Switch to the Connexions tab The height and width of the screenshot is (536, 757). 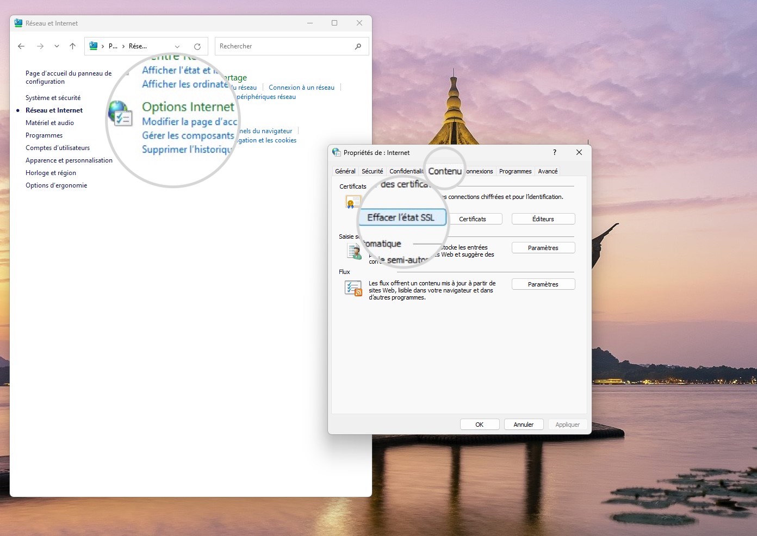coord(479,171)
